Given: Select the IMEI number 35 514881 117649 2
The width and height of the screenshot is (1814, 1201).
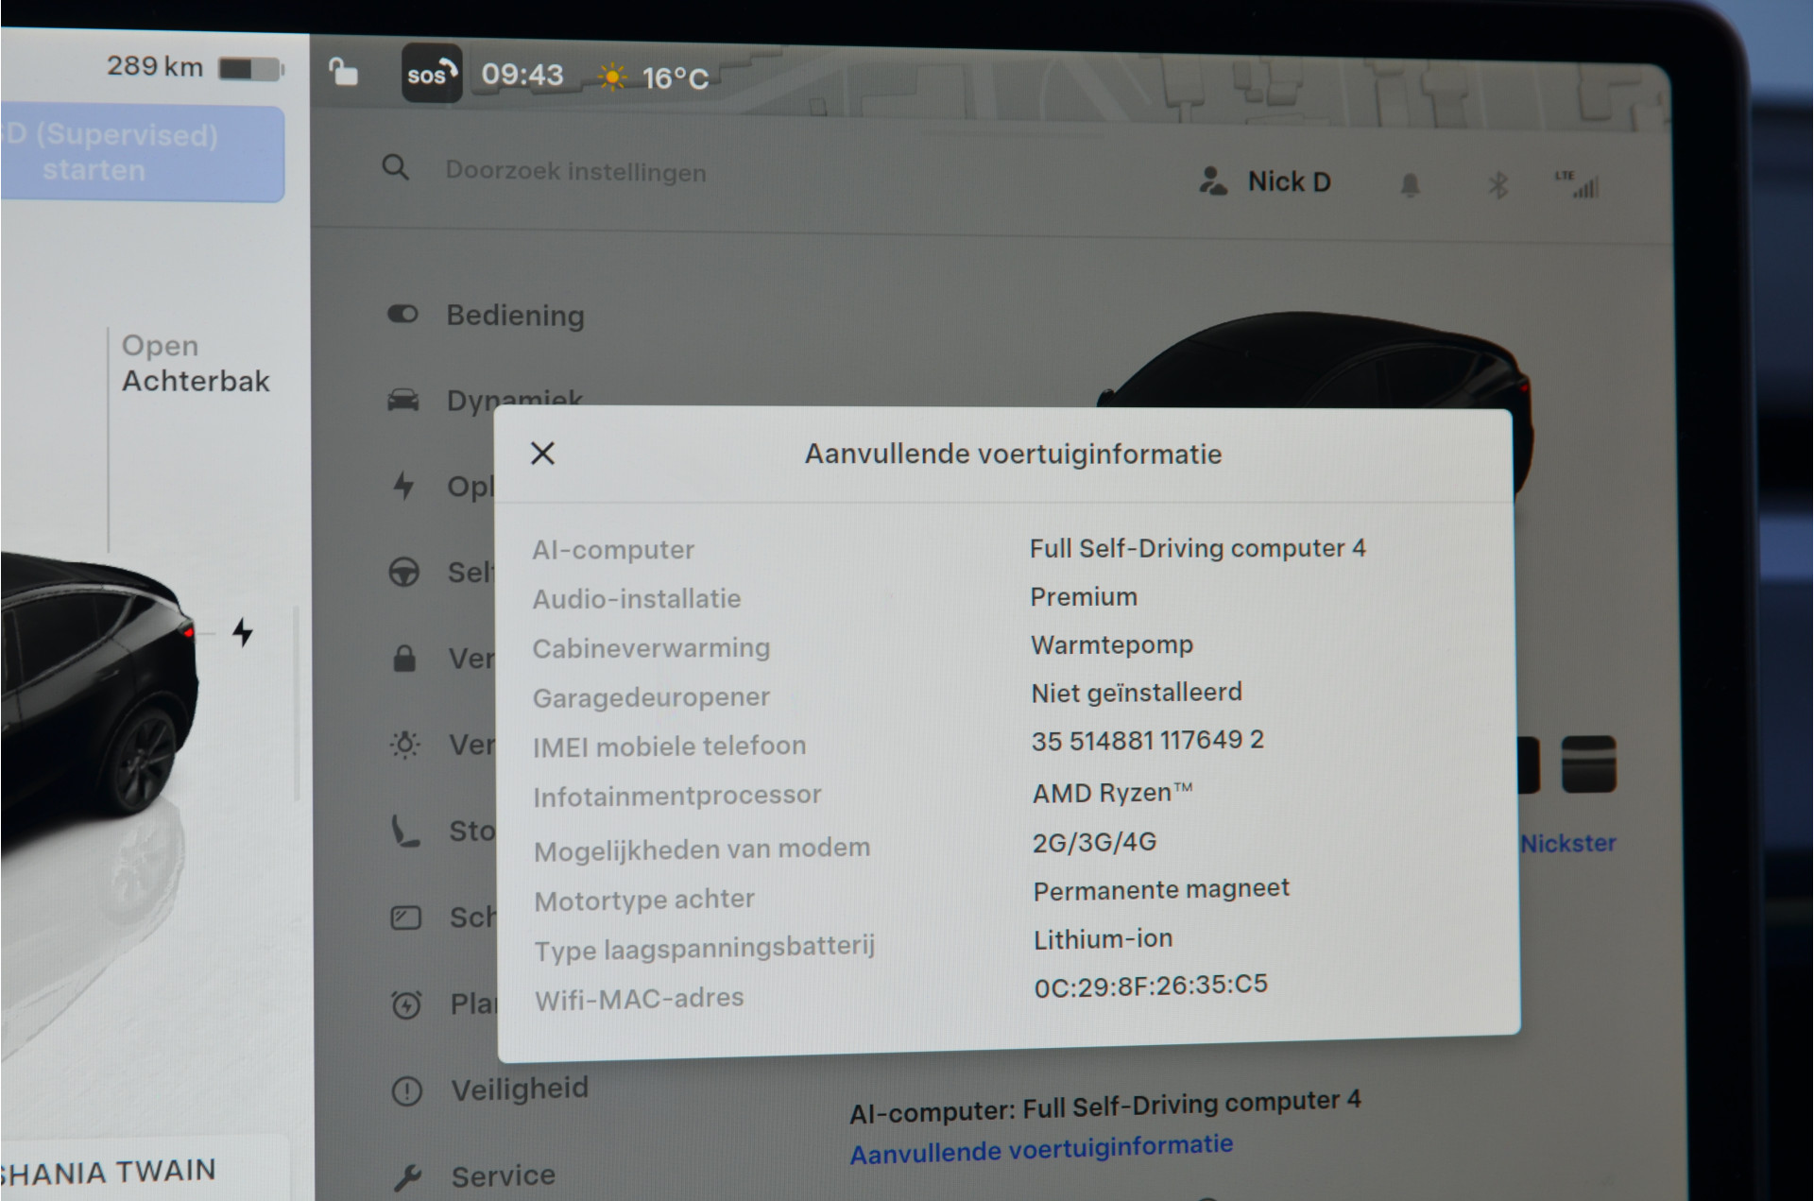Looking at the screenshot, I should [1147, 740].
